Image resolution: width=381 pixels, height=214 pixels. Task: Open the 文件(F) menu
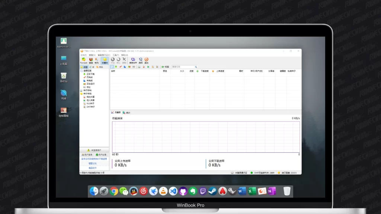click(83, 55)
